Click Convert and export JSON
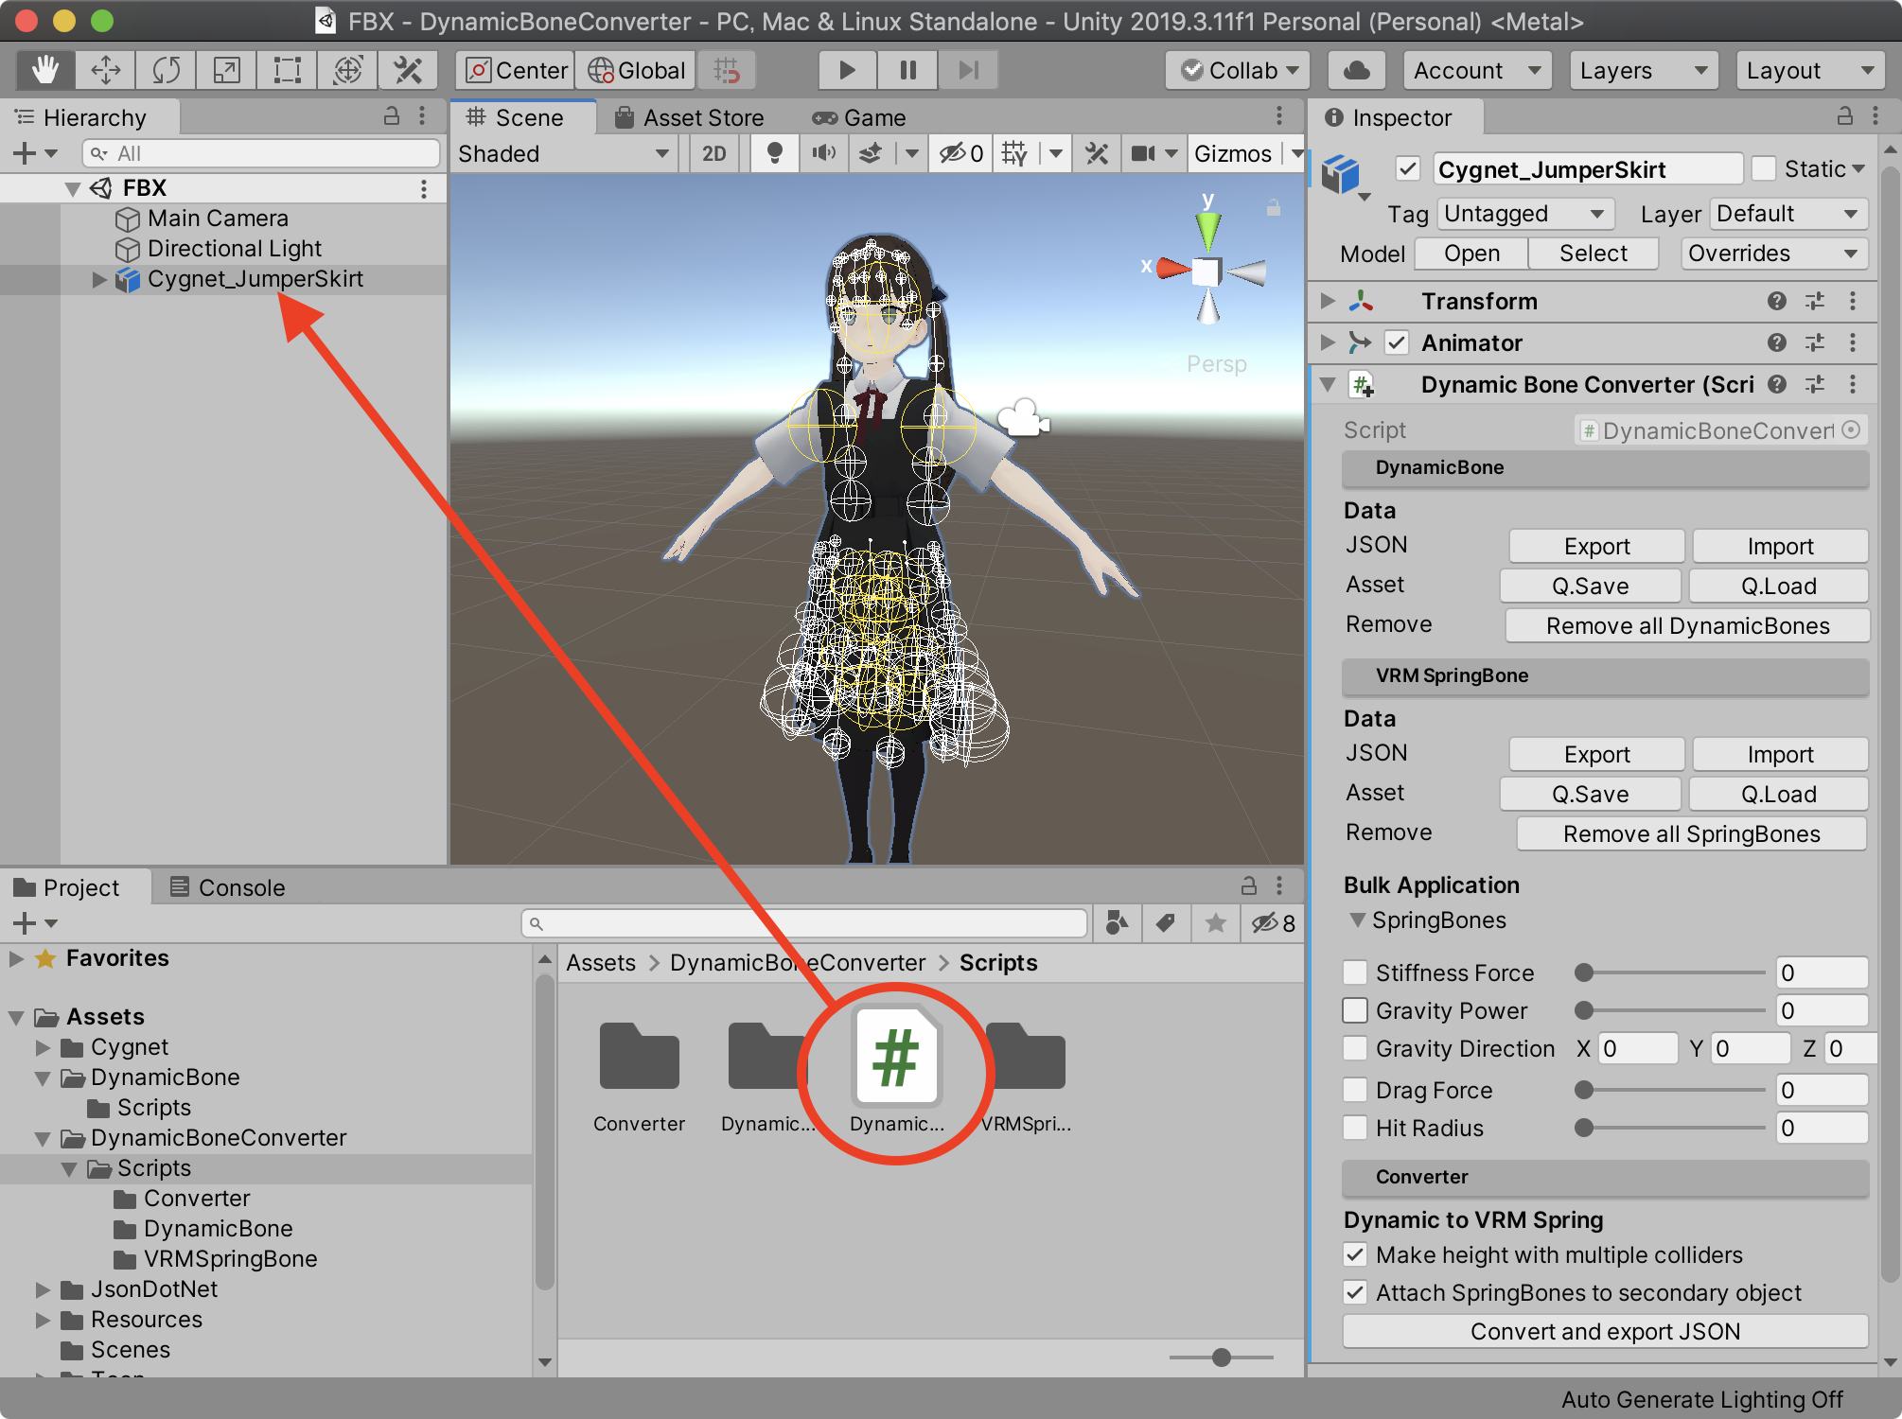The height and width of the screenshot is (1419, 1902). (x=1604, y=1331)
